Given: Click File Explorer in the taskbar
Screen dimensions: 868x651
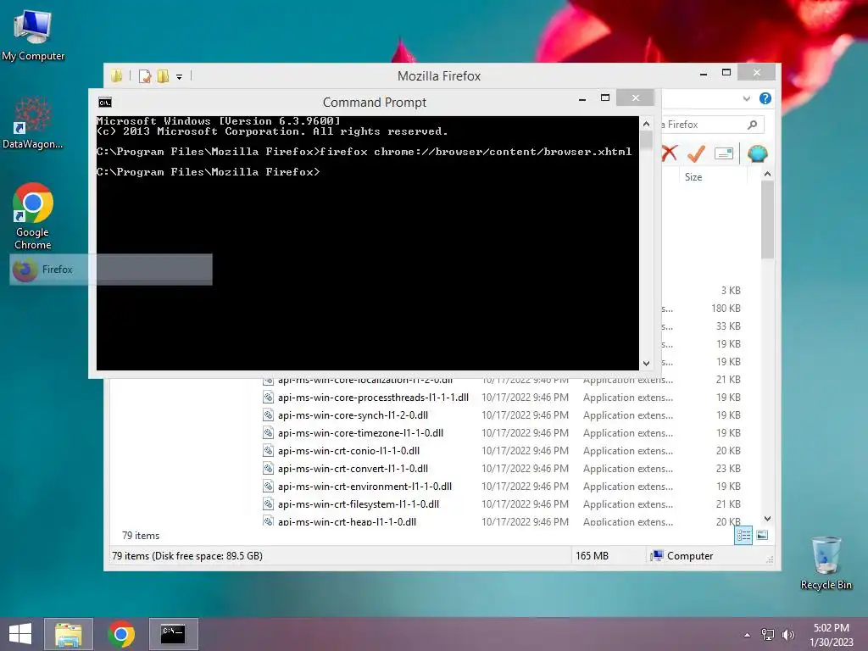Looking at the screenshot, I should 68,634.
